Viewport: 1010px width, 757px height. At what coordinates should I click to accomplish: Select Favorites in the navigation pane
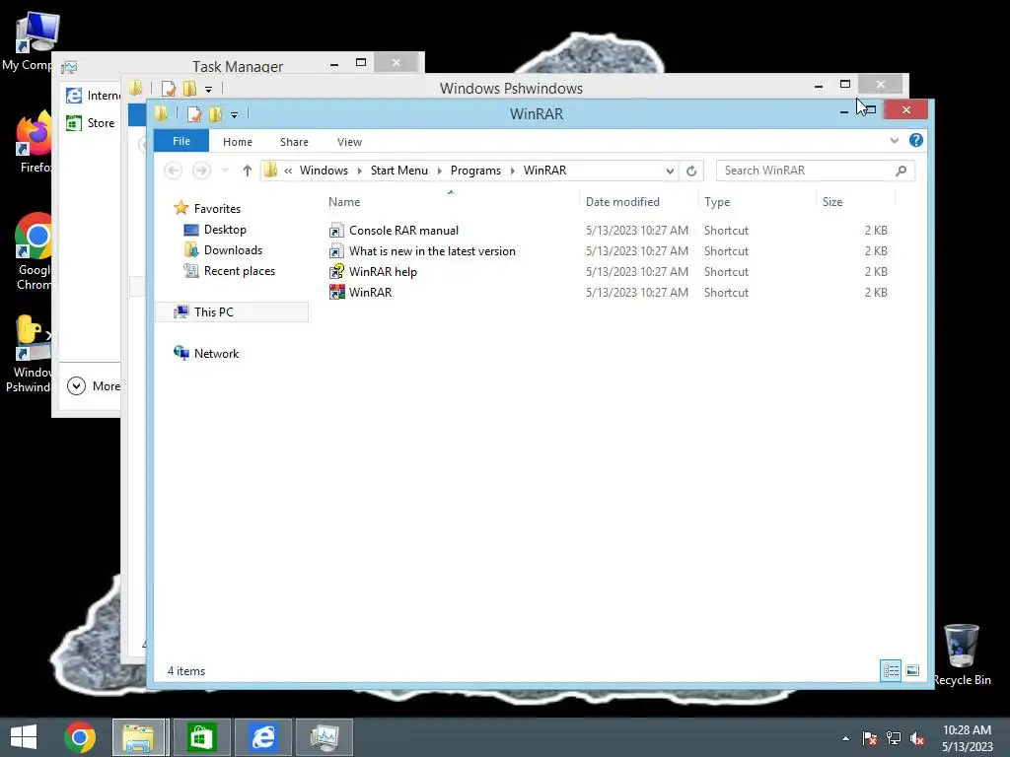click(x=207, y=209)
